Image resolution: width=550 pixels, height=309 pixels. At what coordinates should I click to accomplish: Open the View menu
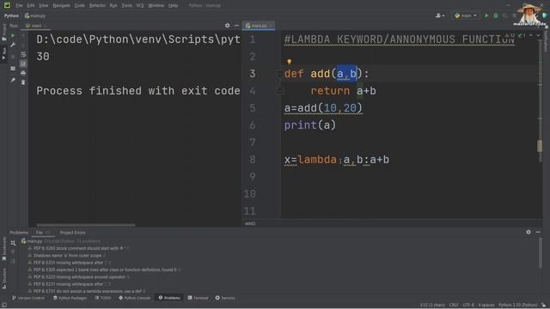[43, 6]
